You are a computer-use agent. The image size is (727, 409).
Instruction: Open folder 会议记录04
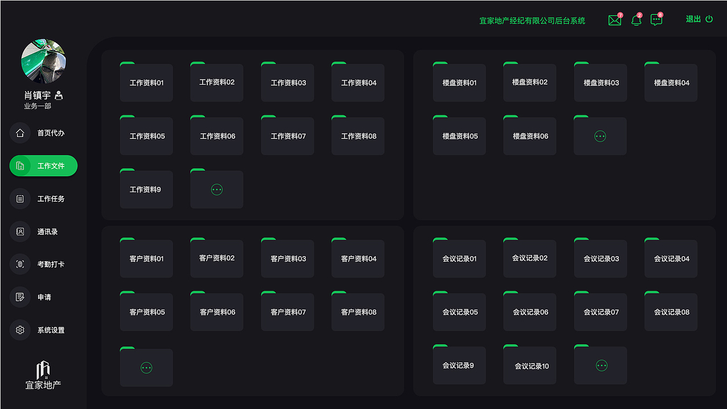pyautogui.click(x=671, y=258)
